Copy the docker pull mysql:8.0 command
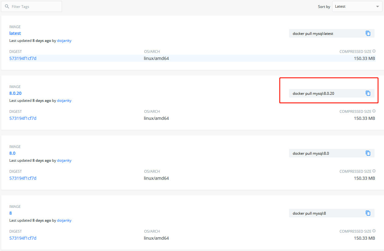Viewport: 384px width, 251px height. click(x=368, y=153)
